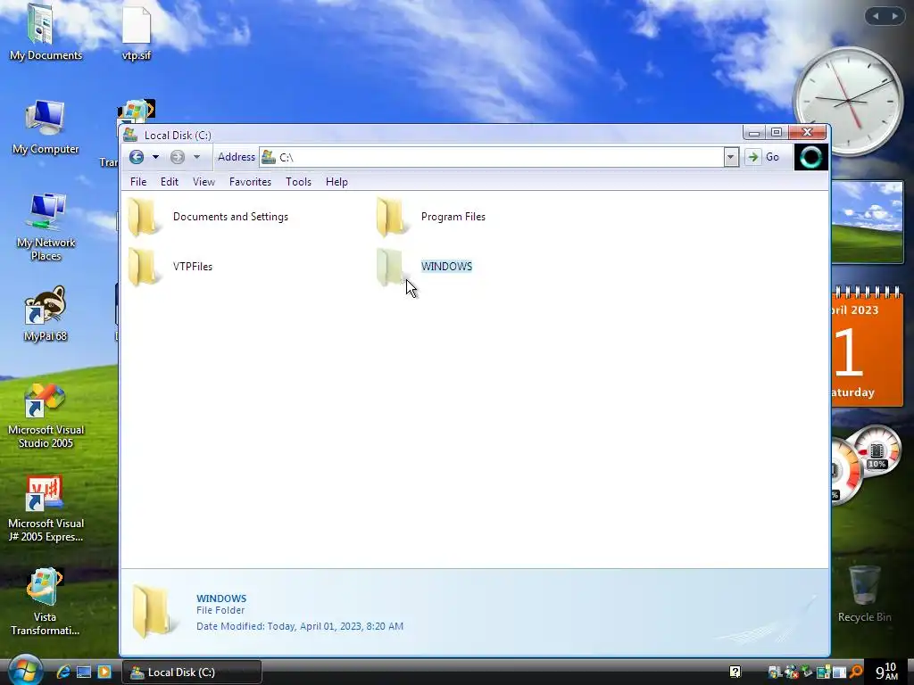914x685 pixels.
Task: Select Microsoft Visual J# 2005 Express shortcut
Action: click(46, 509)
